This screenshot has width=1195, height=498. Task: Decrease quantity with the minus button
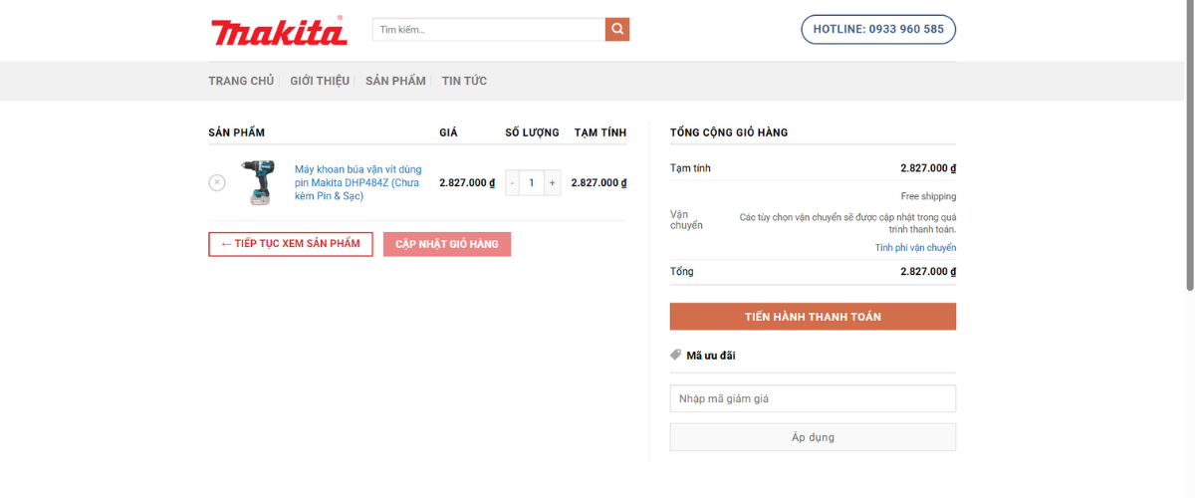click(x=512, y=182)
